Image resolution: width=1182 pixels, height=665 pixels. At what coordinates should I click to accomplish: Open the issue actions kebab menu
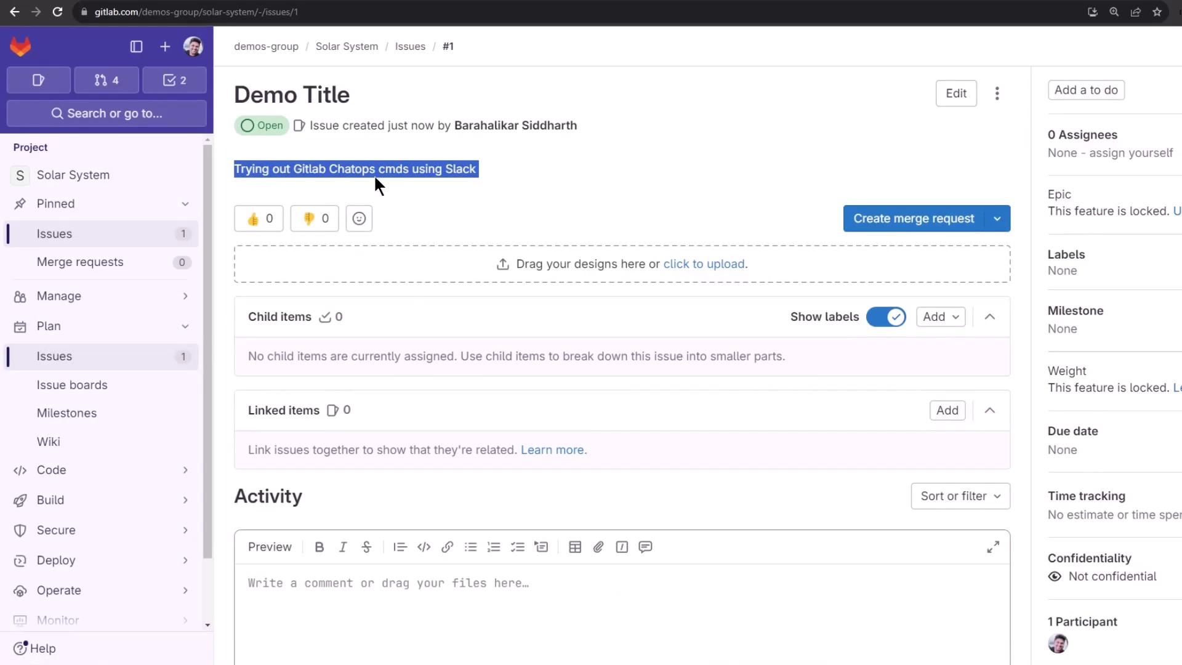997,94
